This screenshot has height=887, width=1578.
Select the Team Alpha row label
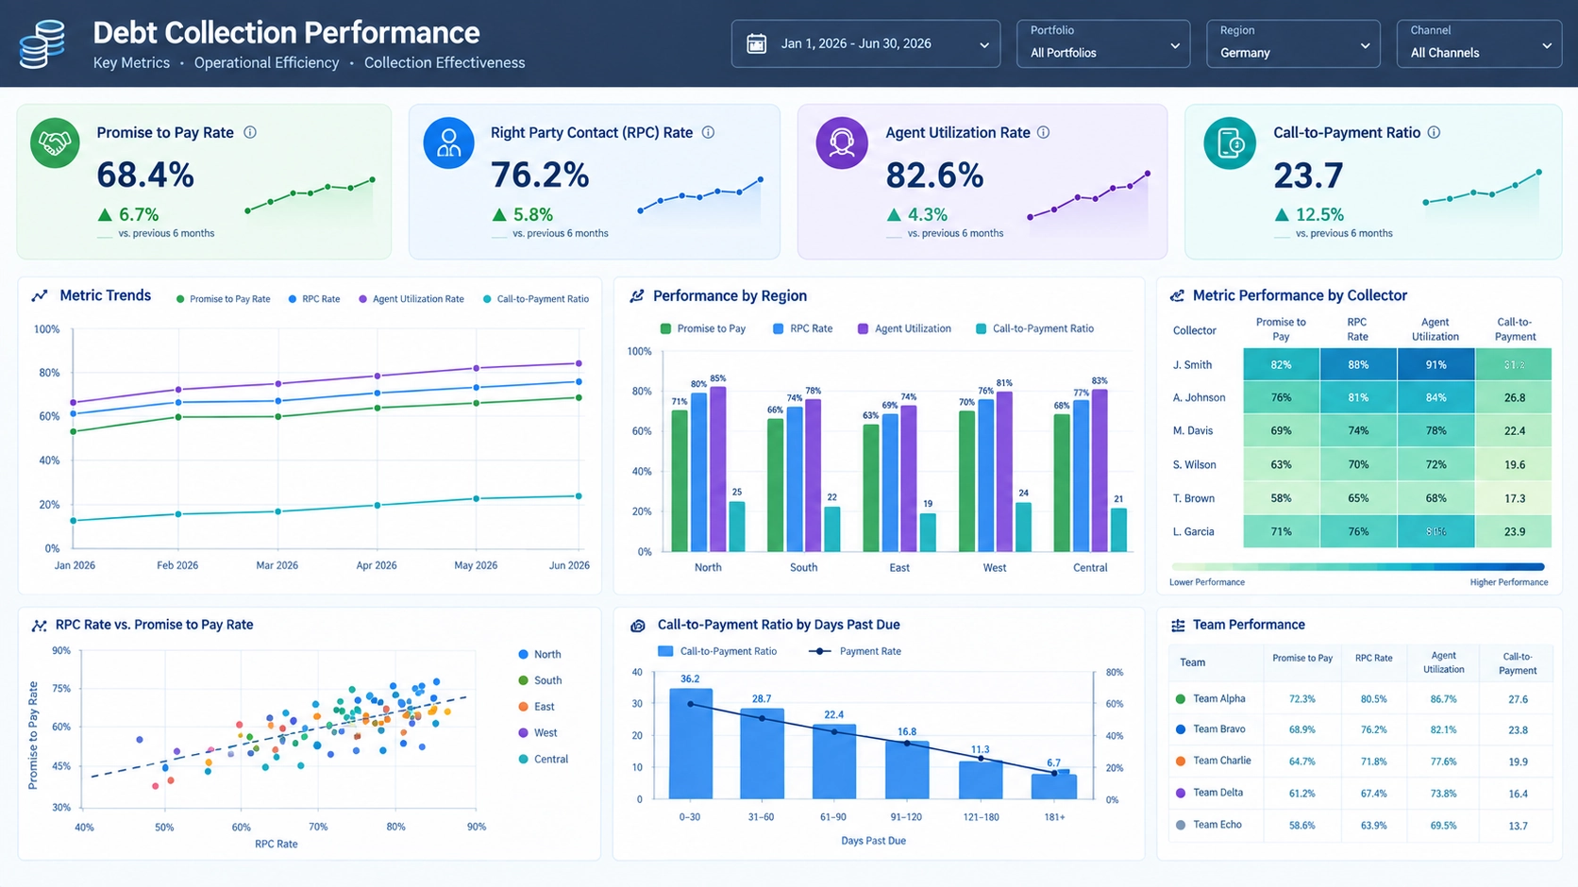(1218, 699)
